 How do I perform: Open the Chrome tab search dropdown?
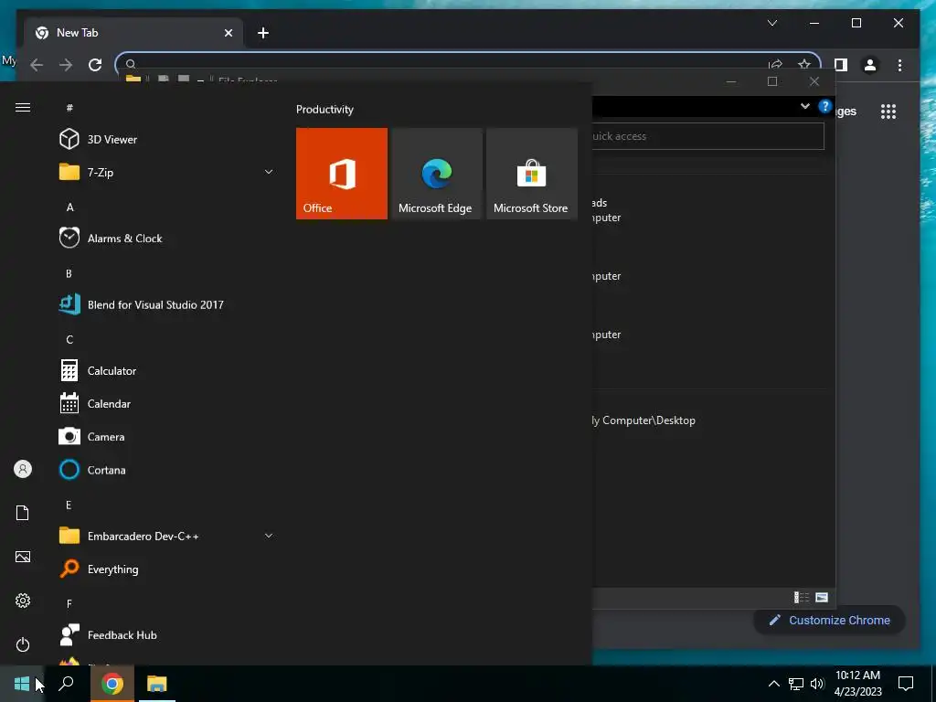point(771,23)
